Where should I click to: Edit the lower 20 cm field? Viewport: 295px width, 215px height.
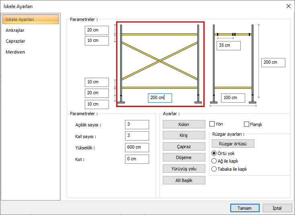point(97,93)
